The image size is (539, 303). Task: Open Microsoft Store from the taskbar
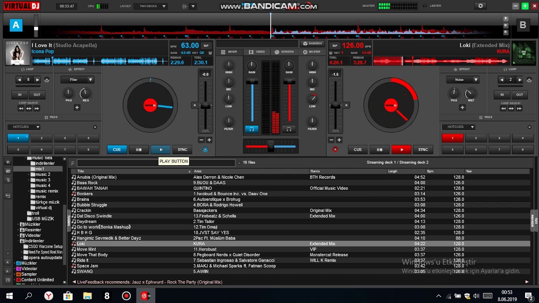(68, 296)
